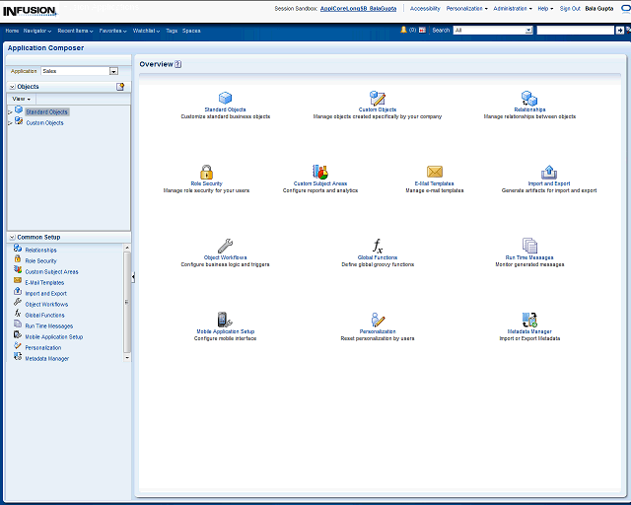Open the Navigator menu
Screen dimensions: 631x505
point(37,31)
